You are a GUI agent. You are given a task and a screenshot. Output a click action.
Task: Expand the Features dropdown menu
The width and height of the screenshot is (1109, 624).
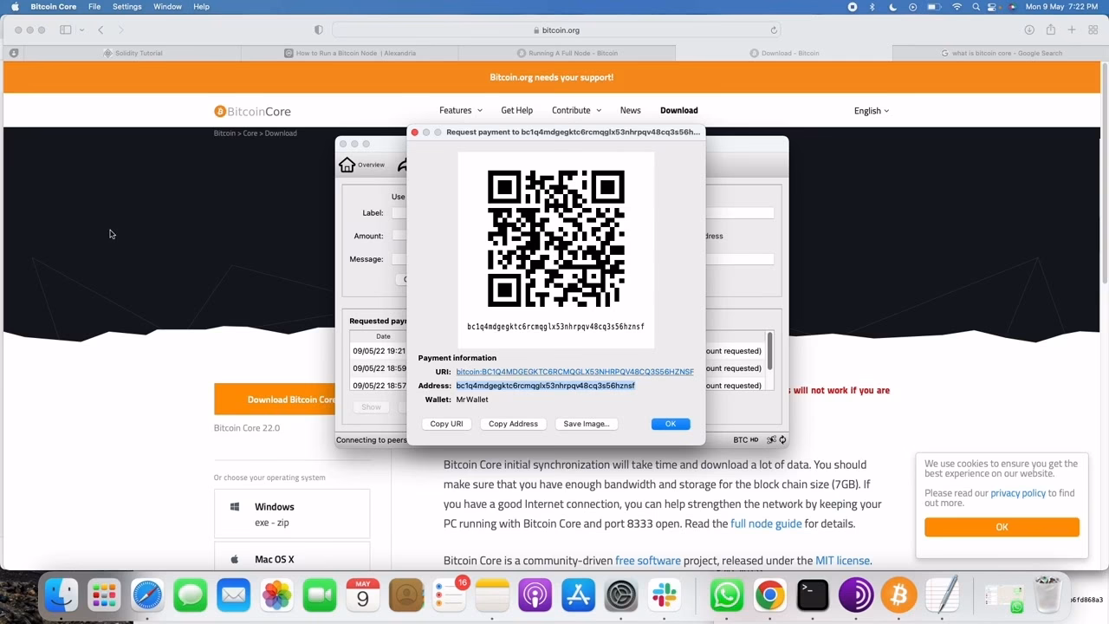(x=460, y=110)
